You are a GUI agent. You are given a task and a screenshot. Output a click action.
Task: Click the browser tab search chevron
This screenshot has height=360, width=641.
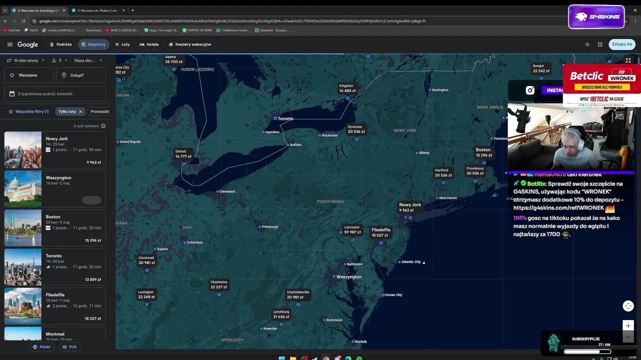click(5, 10)
